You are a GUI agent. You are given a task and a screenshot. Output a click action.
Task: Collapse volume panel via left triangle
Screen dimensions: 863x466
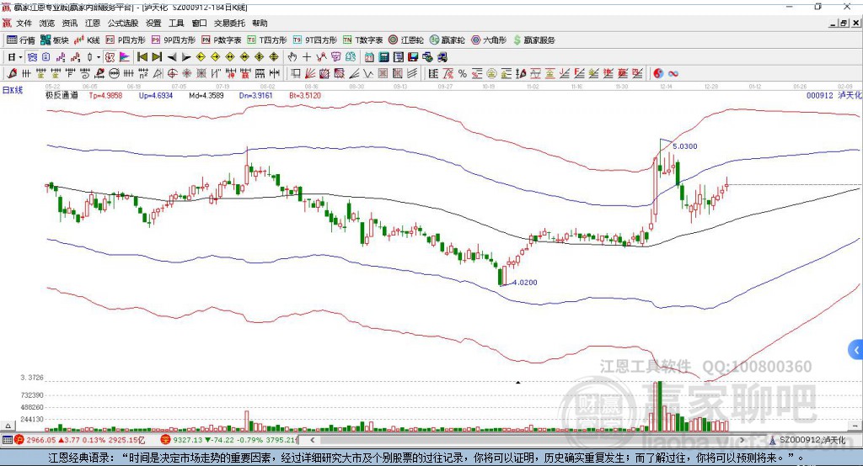pyautogui.click(x=8, y=426)
